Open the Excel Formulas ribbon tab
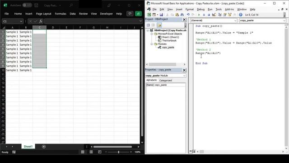289x163 pixels. point(61,14)
